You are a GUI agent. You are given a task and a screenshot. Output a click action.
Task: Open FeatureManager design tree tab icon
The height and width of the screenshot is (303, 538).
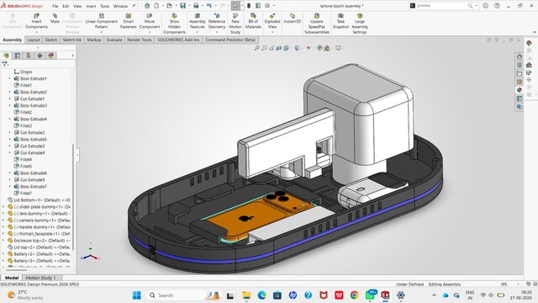point(6,56)
